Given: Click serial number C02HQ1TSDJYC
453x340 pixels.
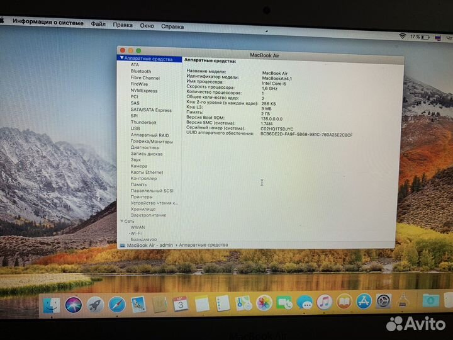Looking at the screenshot, I should (277, 129).
